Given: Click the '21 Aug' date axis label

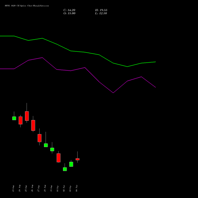Looking at the screenshot, I should pos(13,188).
